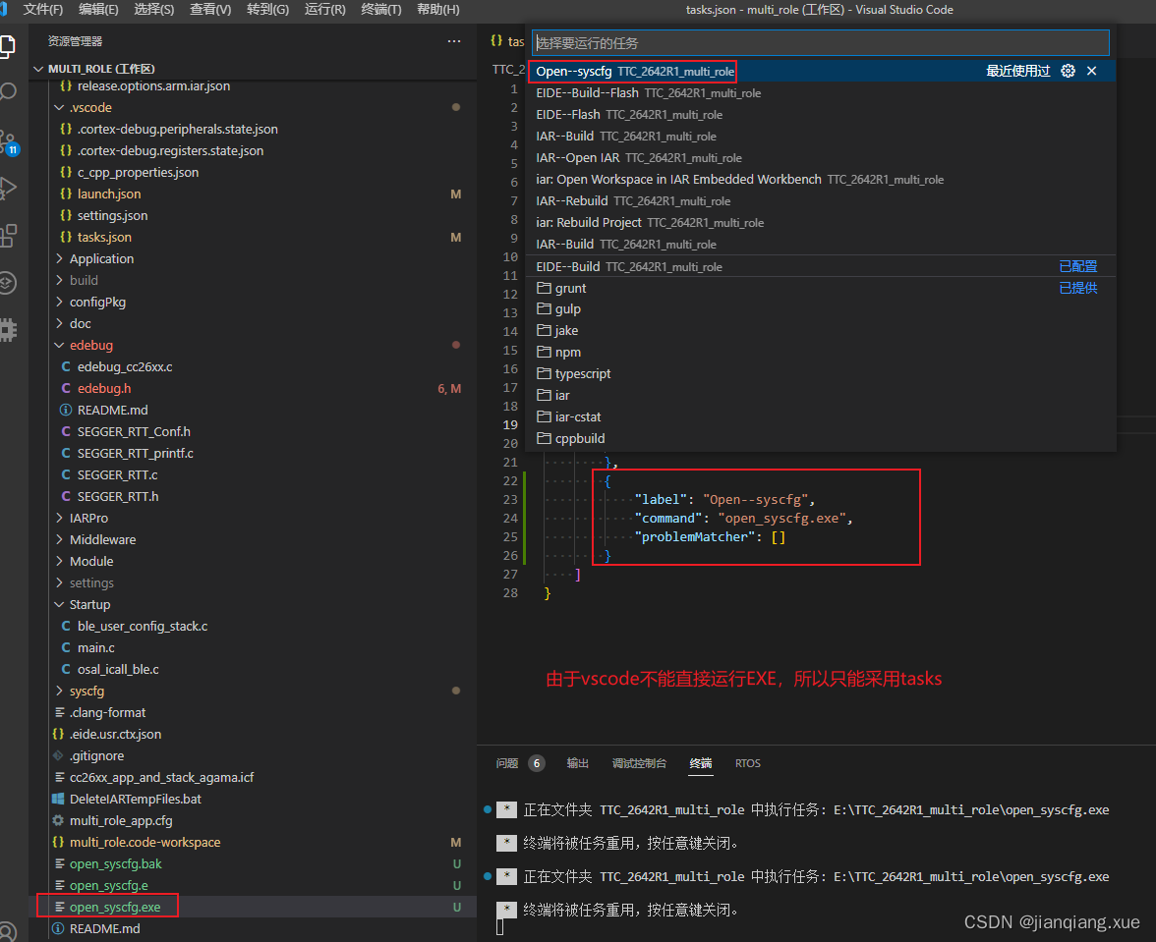Switch to the 问题 panel tab
The height and width of the screenshot is (942, 1156).
tap(507, 763)
